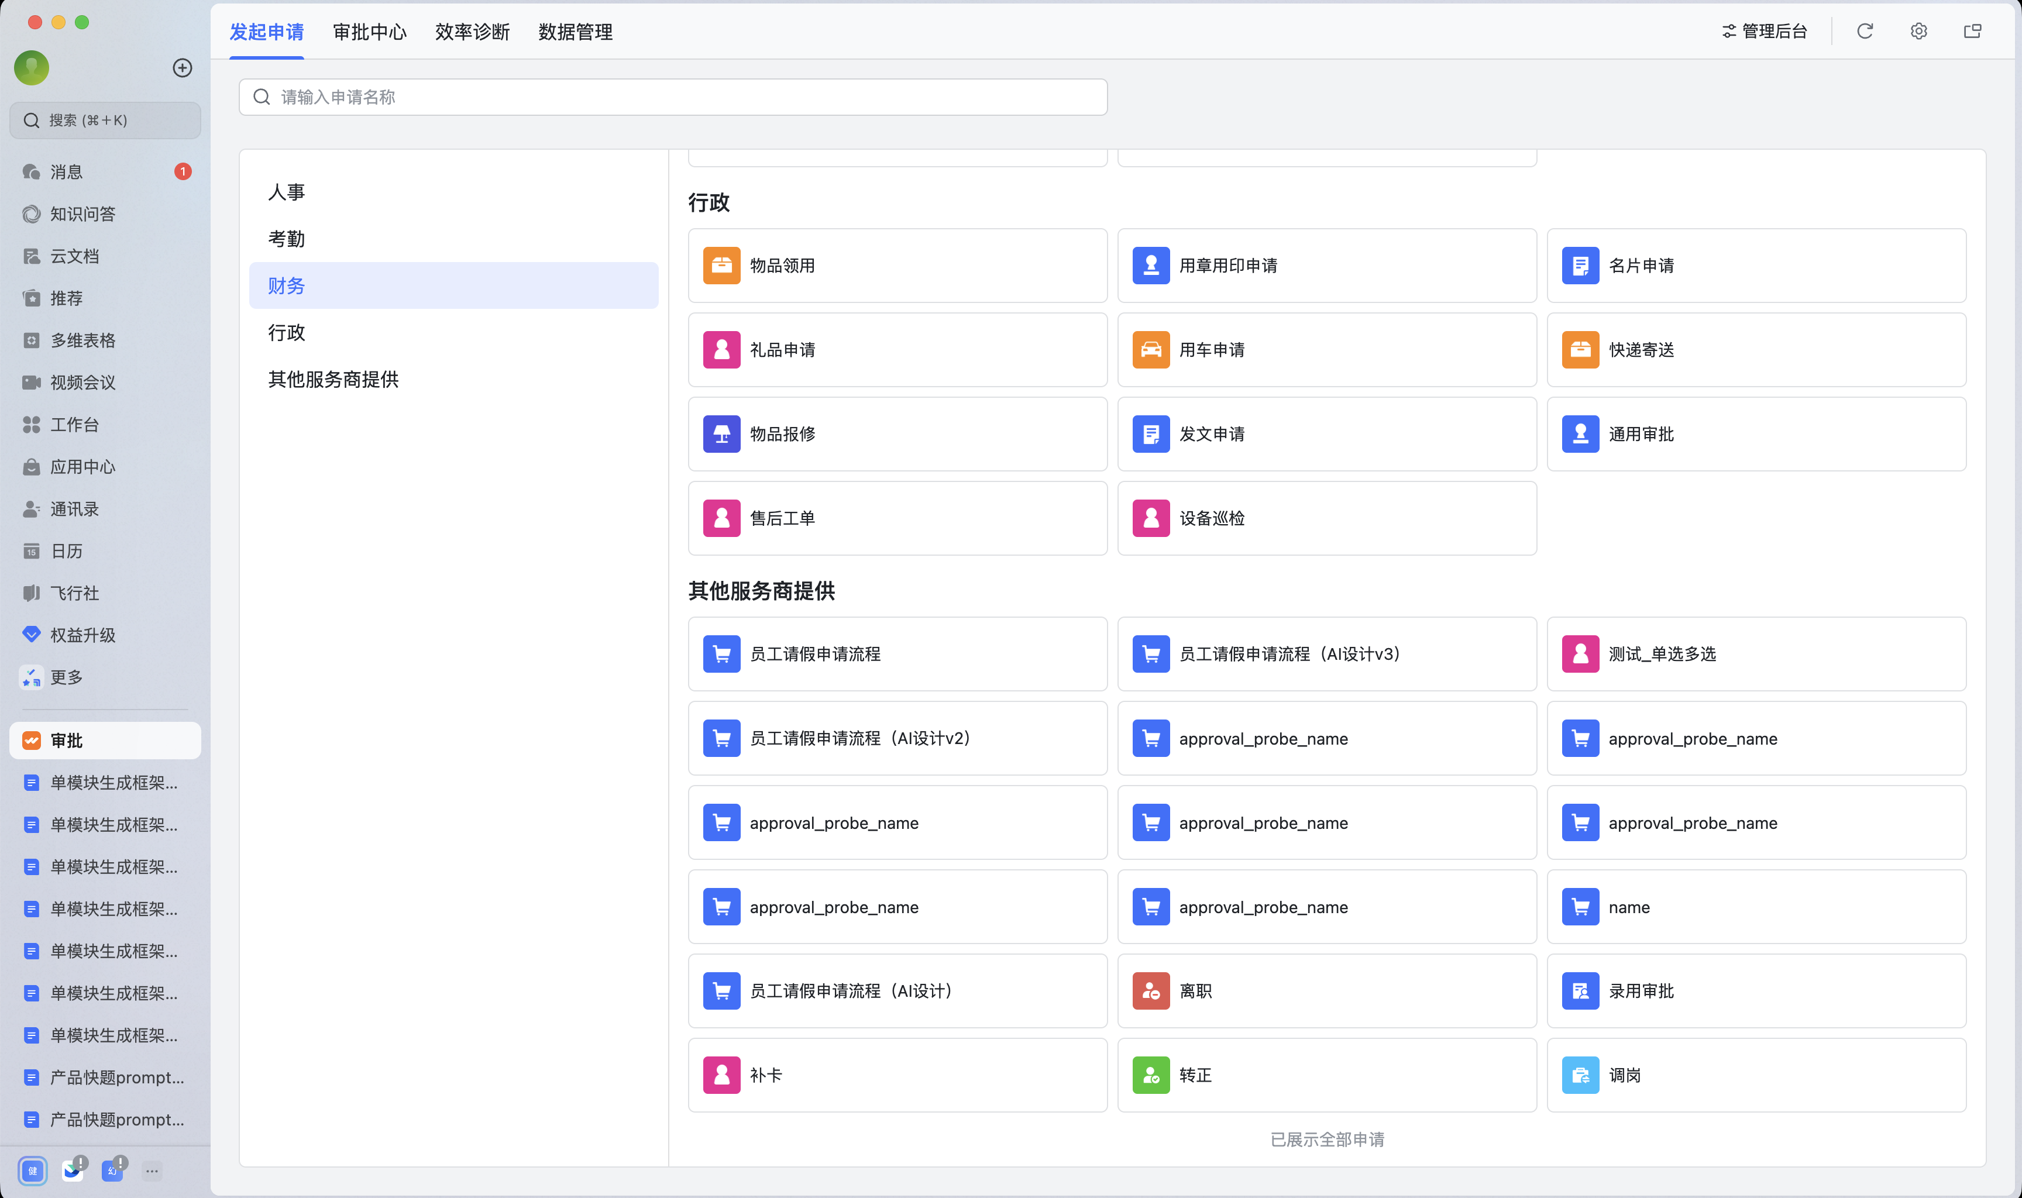Open 多维表格 in the sidebar
This screenshot has height=1198, width=2022.
(105, 340)
